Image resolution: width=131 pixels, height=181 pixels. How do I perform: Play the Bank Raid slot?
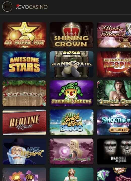[72, 64]
